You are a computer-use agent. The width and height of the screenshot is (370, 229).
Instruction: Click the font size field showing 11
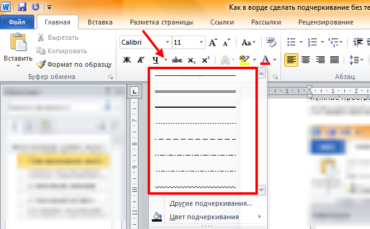(x=185, y=42)
